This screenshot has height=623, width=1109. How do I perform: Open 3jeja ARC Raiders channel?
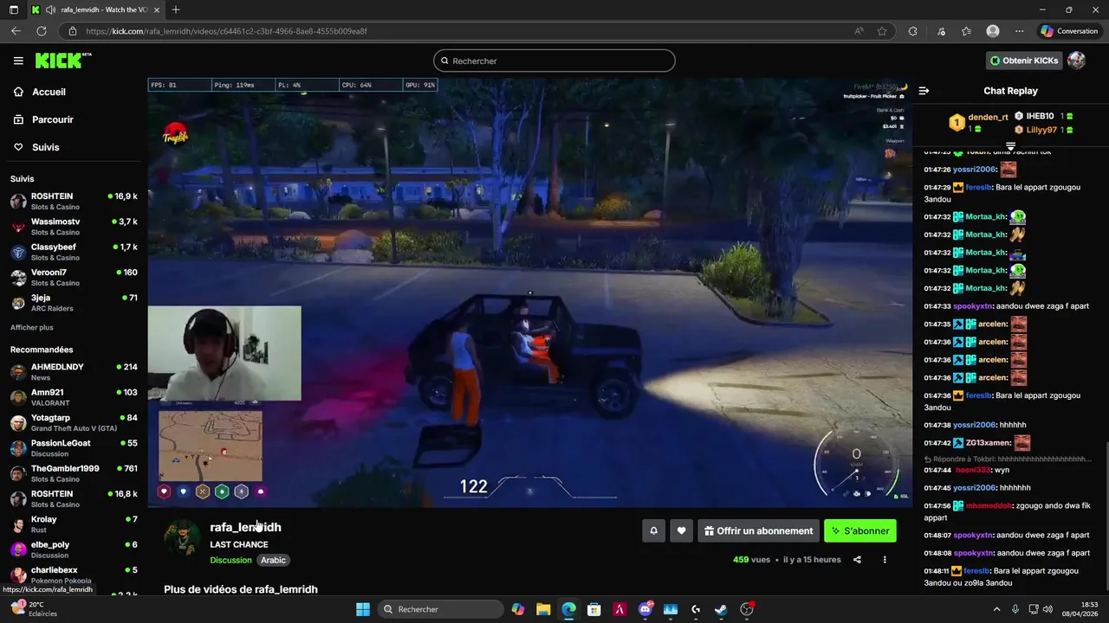point(74,303)
